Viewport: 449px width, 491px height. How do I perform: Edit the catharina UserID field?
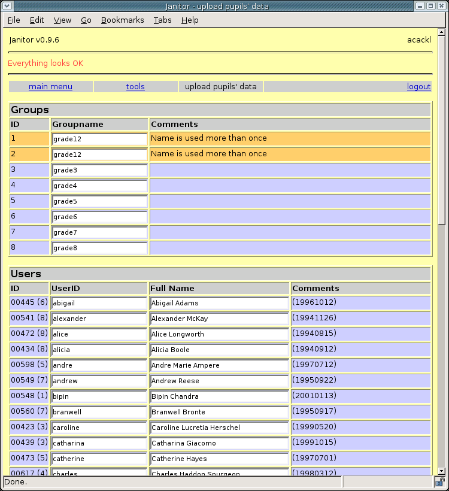pos(99,443)
